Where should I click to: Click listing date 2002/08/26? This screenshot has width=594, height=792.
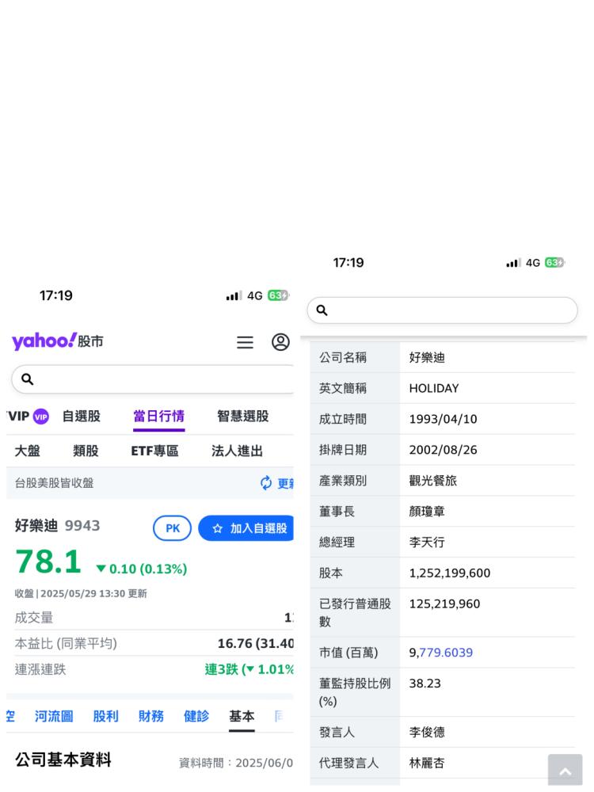click(443, 450)
